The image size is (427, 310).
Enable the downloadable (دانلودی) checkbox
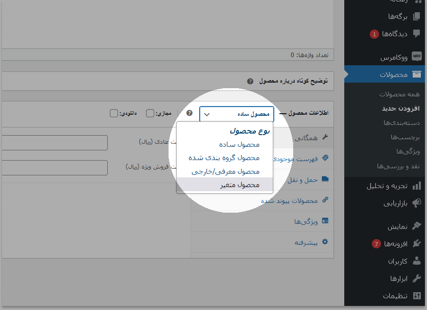pos(114,113)
